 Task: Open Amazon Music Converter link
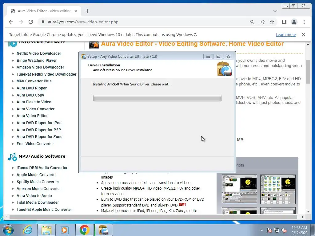(x=38, y=189)
